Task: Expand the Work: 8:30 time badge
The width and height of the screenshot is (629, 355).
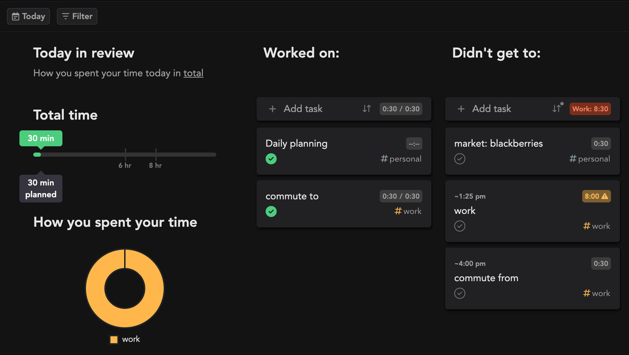Action: [590, 109]
